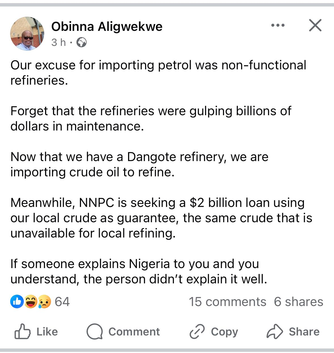The image size is (334, 353).
Task: Click the globe public audience icon
Action: (82, 42)
